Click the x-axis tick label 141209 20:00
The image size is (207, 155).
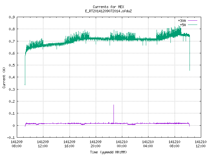[x=95, y=144]
